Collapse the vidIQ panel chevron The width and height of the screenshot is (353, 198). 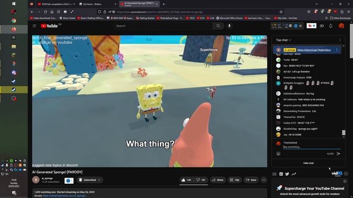coord(346,174)
